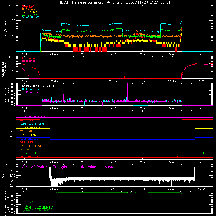Click the GAP_FLAG label

point(26,120)
